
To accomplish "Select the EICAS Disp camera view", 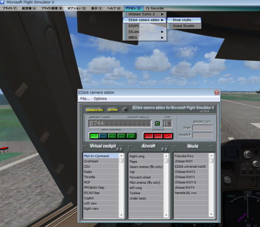I will click(101, 193).
